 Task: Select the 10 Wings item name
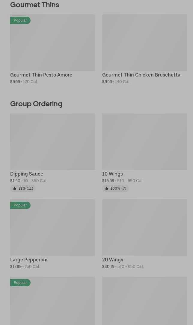(x=112, y=174)
